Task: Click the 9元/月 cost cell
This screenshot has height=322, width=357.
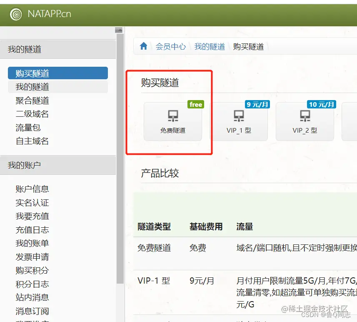Action: [x=202, y=281]
